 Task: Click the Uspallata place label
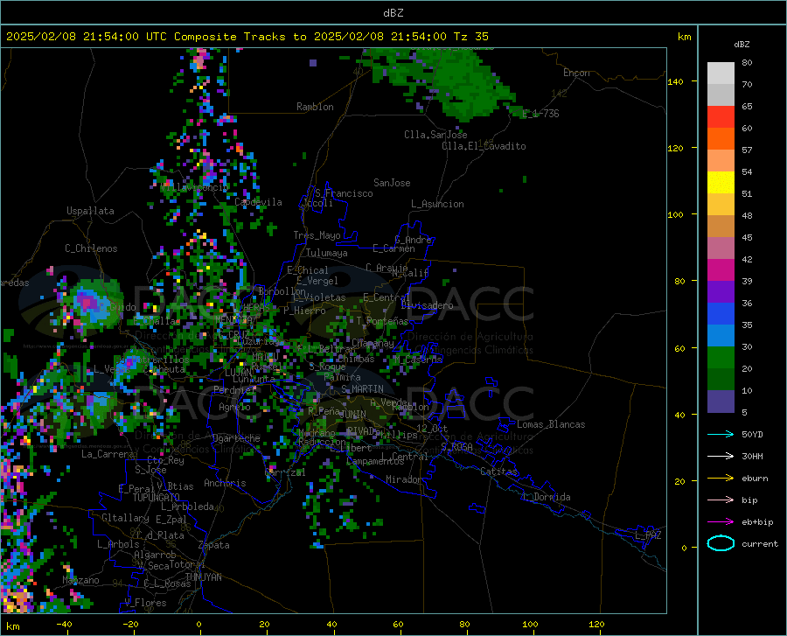[x=90, y=211]
